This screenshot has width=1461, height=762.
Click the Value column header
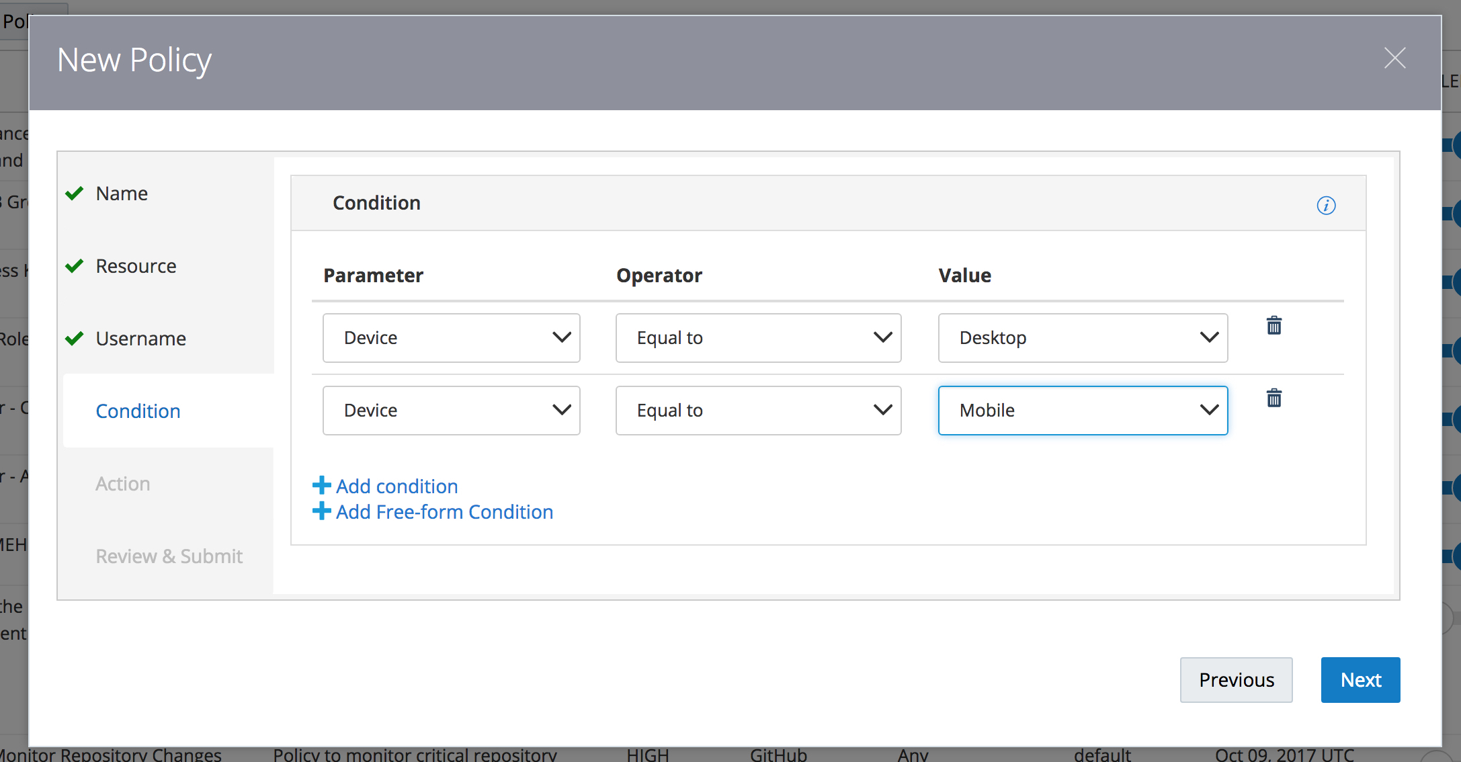(964, 276)
